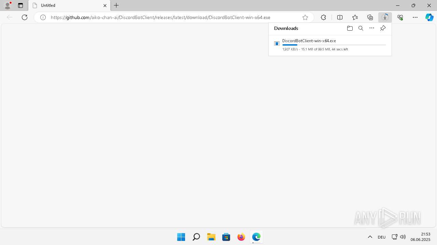Open the Windows Start menu
The height and width of the screenshot is (245, 437).
[181, 237]
